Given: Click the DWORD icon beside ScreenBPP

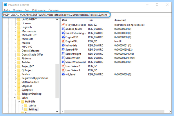Looking at the screenshot, I should [x=63, y=49].
